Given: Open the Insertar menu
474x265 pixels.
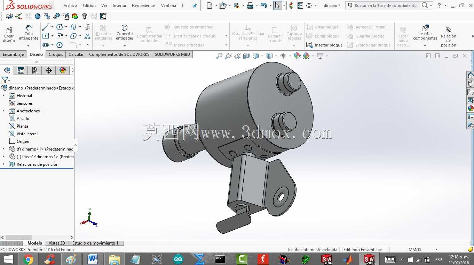Looking at the screenshot, I should coord(120,6).
